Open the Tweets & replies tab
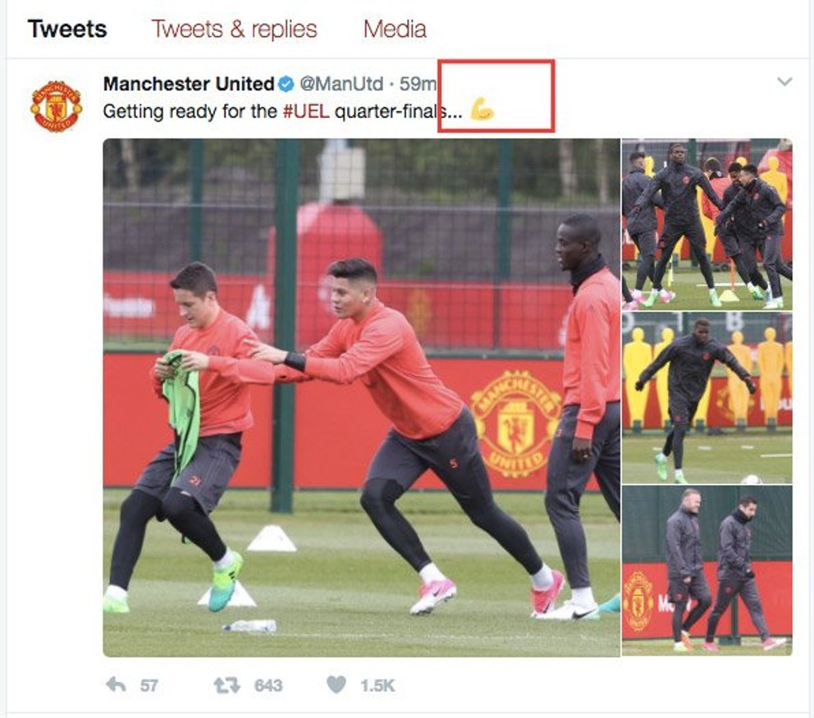Viewport: 814px width, 718px height. click(x=234, y=29)
